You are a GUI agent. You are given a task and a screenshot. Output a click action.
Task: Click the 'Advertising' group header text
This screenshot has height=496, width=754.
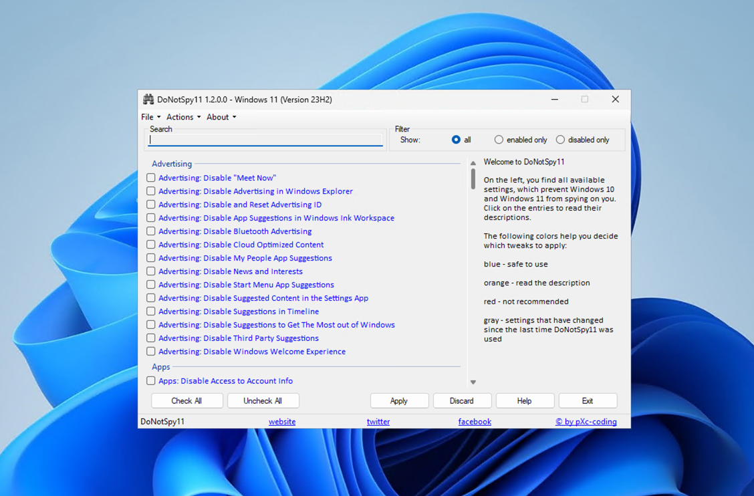pyautogui.click(x=172, y=164)
